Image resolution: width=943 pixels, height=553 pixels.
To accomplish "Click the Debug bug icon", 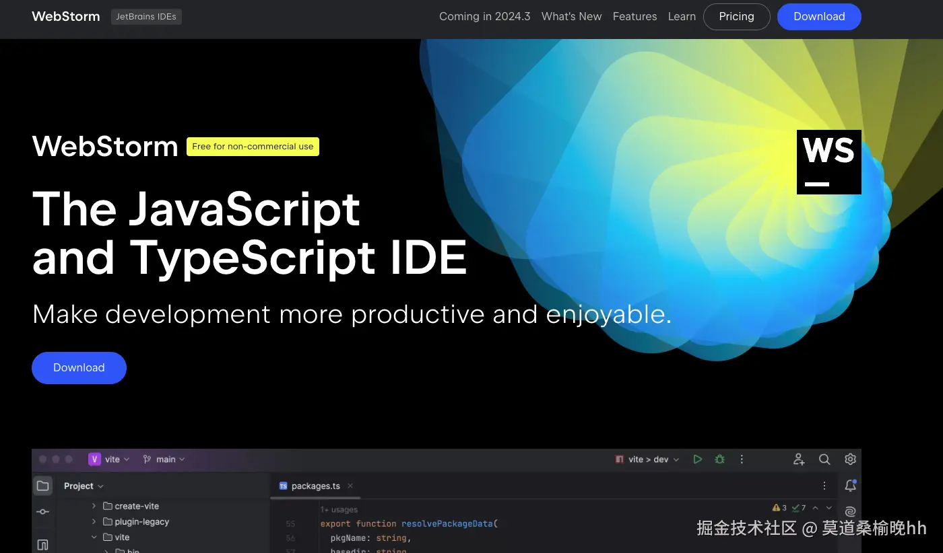I will click(x=719, y=459).
